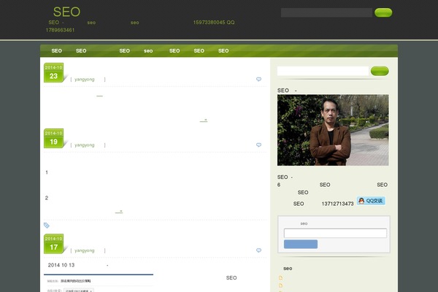This screenshot has width=438, height=292.
Task: Focus the white sidebar search field
Action: [323, 71]
